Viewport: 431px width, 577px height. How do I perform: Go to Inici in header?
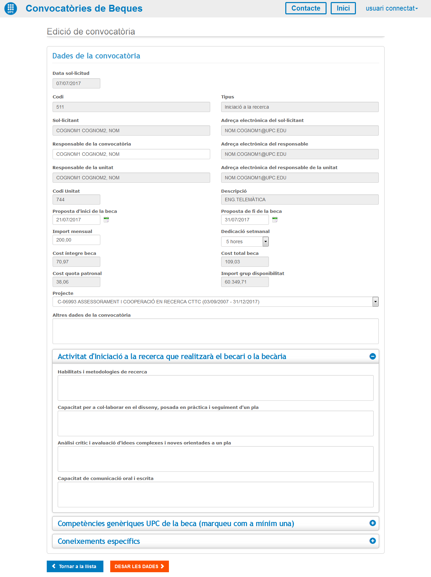pos(343,9)
